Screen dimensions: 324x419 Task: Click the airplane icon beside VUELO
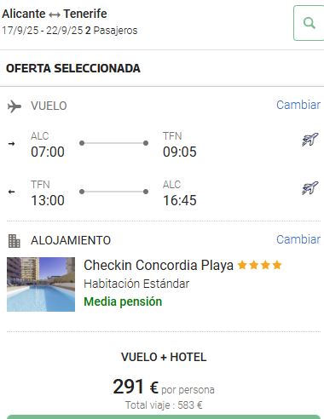pos(14,106)
